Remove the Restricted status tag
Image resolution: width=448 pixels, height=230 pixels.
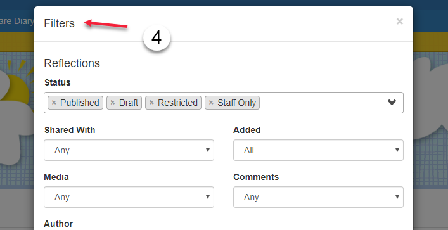pos(151,103)
